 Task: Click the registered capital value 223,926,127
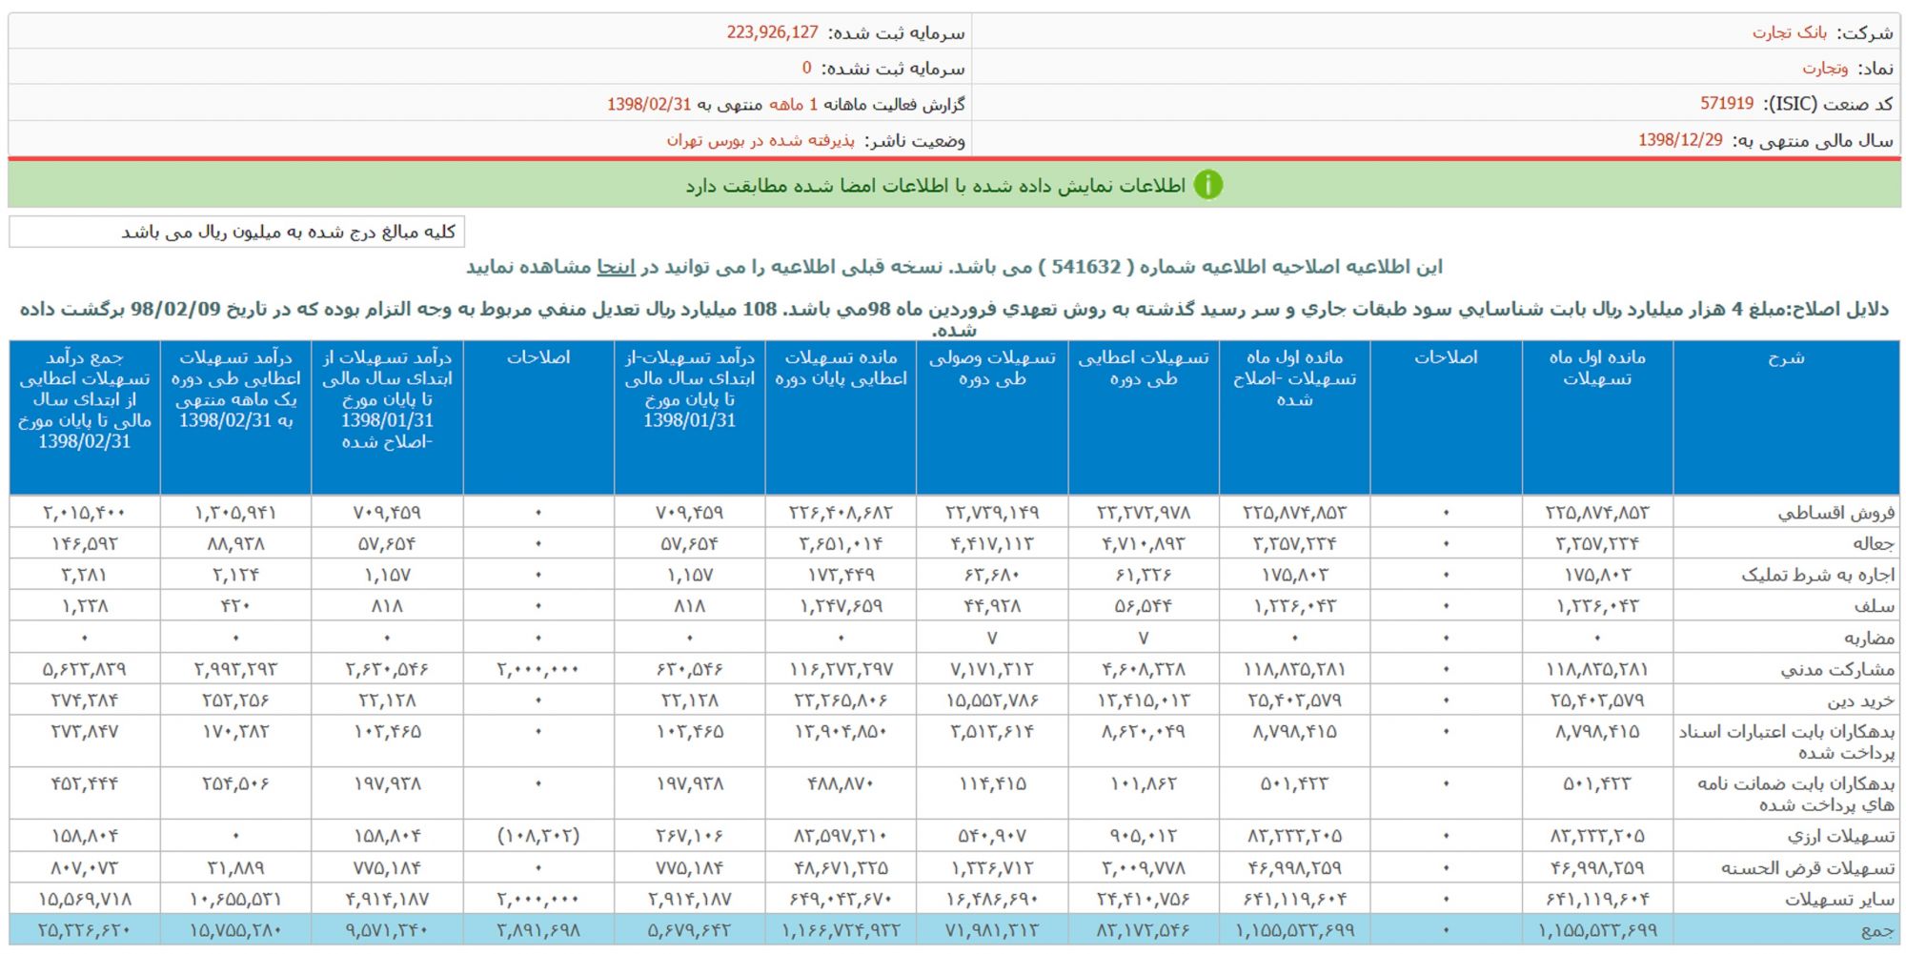(x=772, y=32)
